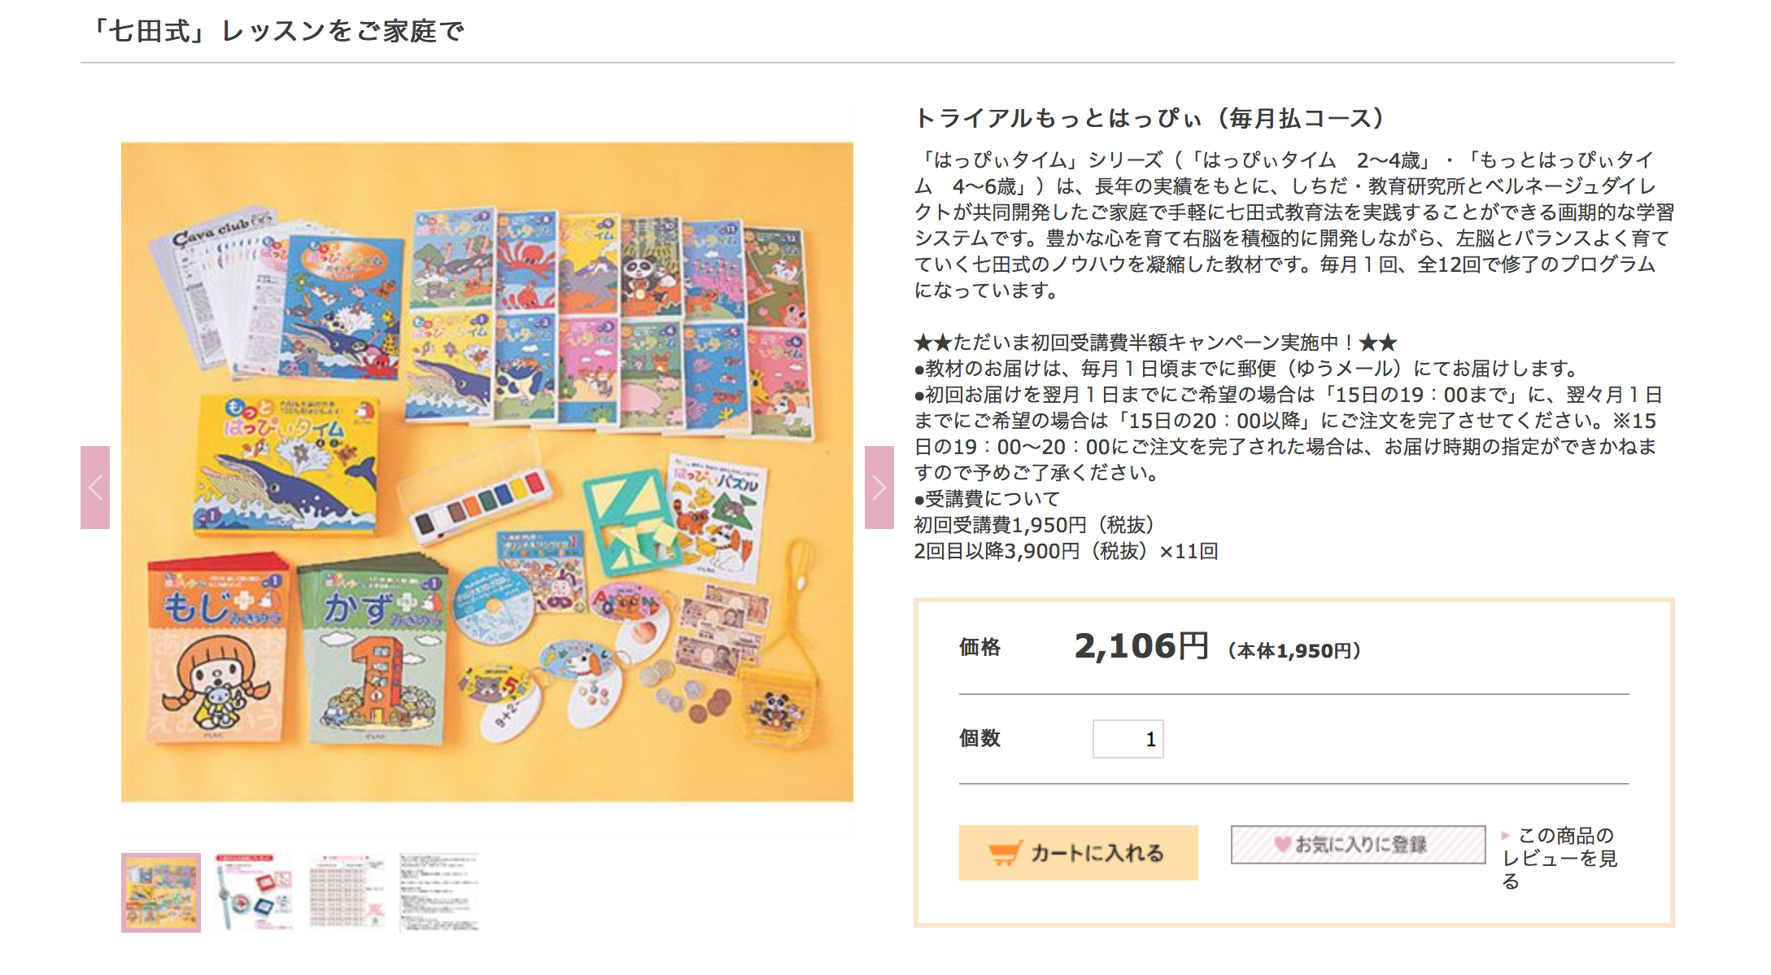Show the previous product image
This screenshot has height=975, width=1771.
[95, 487]
